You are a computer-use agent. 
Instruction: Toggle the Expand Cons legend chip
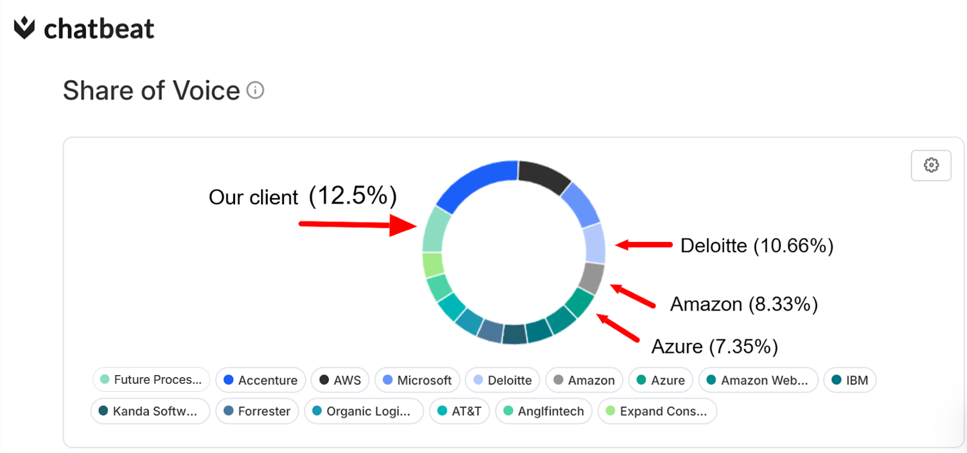[657, 411]
